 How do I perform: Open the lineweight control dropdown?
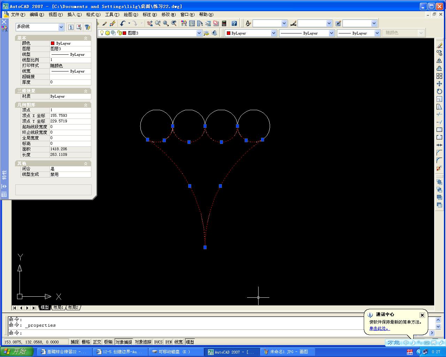tap(377, 33)
